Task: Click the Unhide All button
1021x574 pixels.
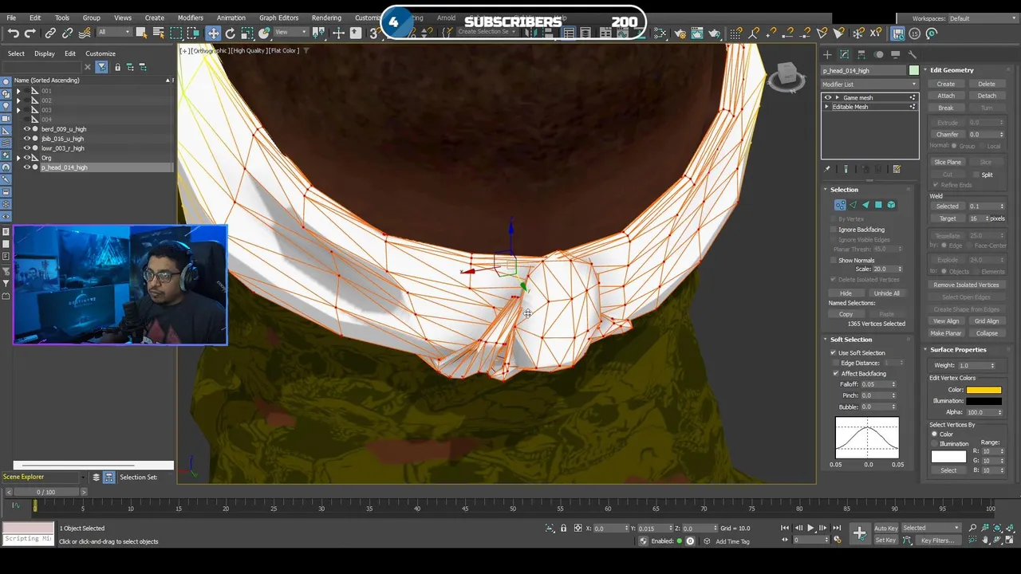Action: 886,293
